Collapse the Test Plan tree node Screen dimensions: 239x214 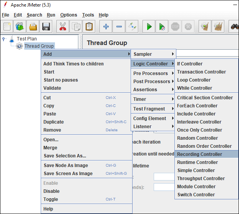[4, 39]
